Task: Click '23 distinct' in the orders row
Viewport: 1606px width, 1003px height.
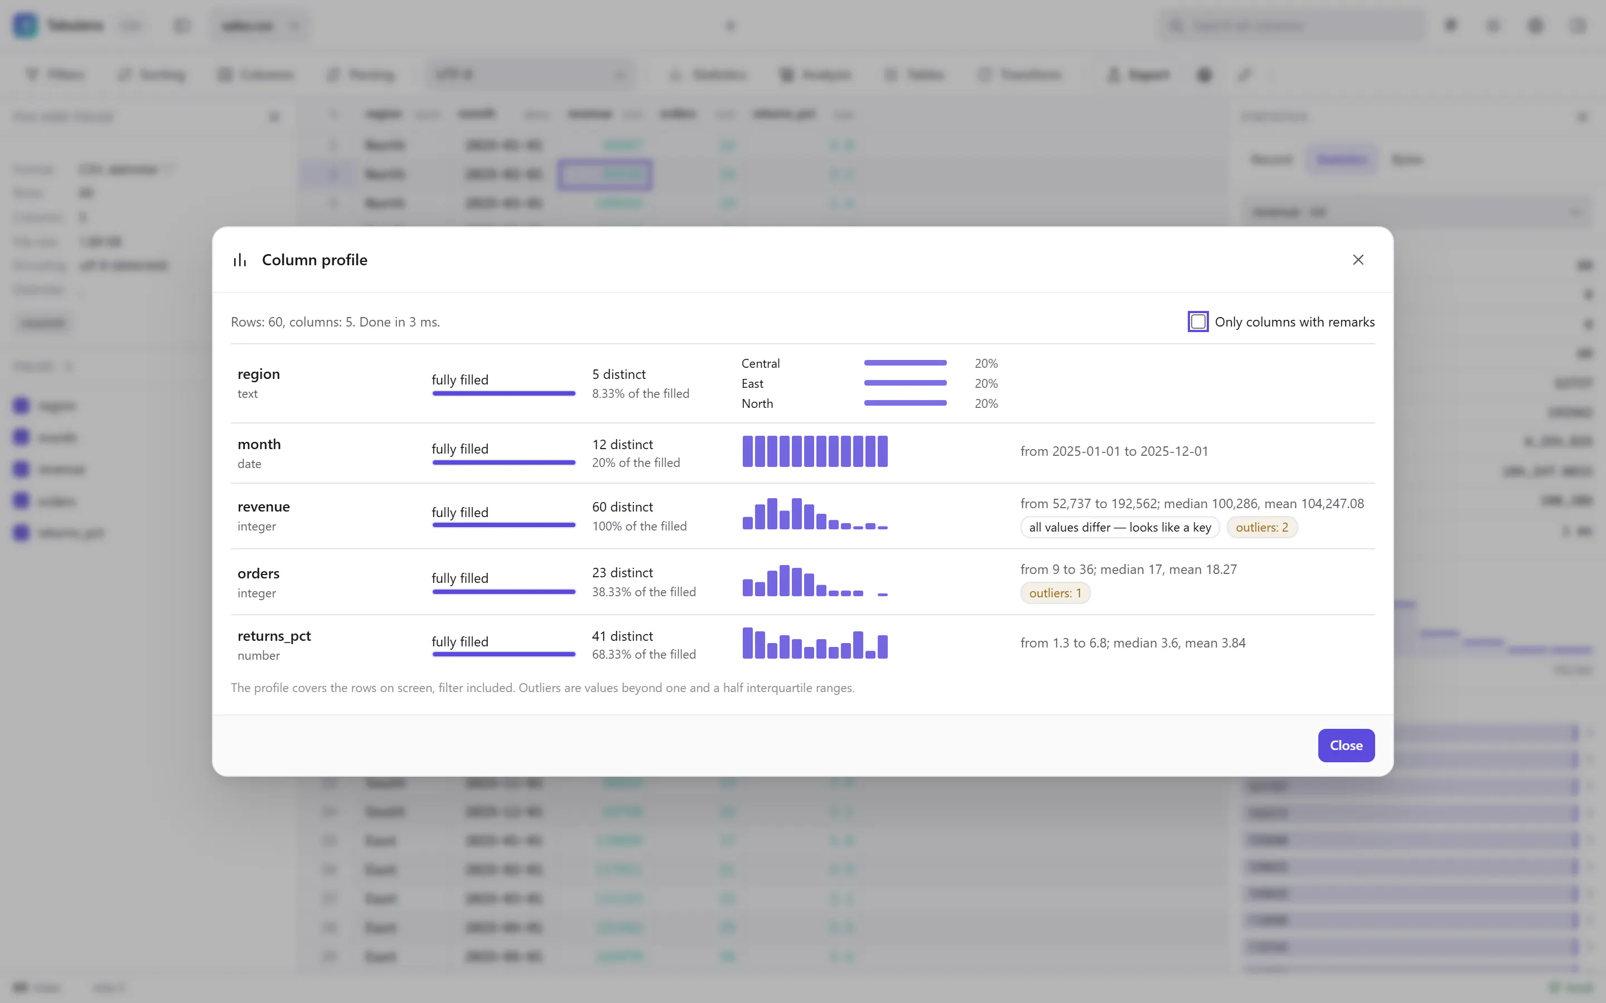Action: [x=622, y=572]
